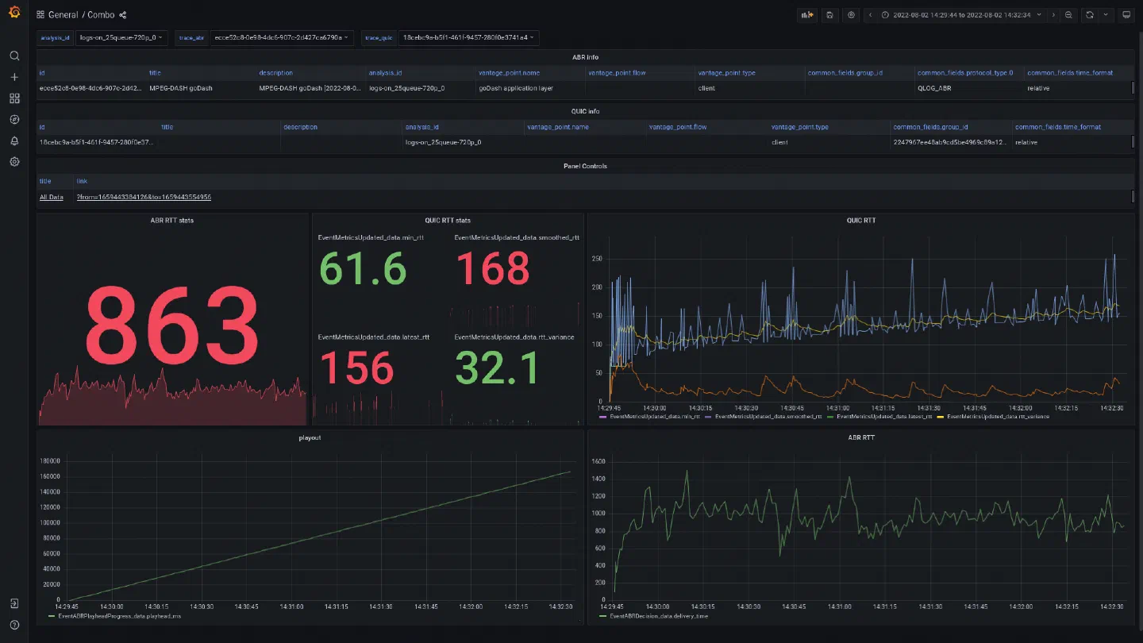Open the playout panel title menu

[310, 437]
